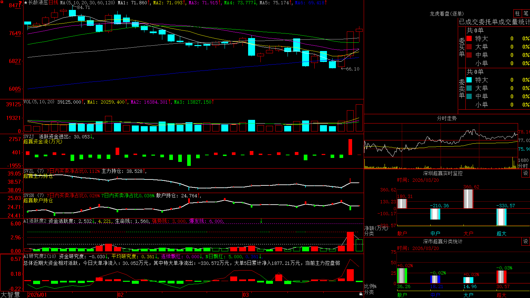Click the 66.10 low price marker

(352, 69)
